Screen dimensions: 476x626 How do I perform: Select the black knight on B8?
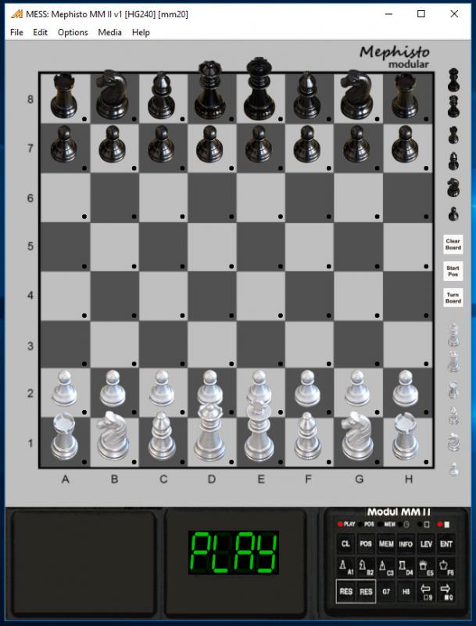point(112,95)
